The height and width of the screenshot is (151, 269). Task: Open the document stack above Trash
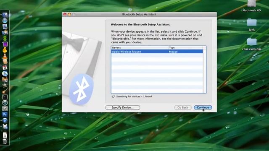[x=5, y=135]
